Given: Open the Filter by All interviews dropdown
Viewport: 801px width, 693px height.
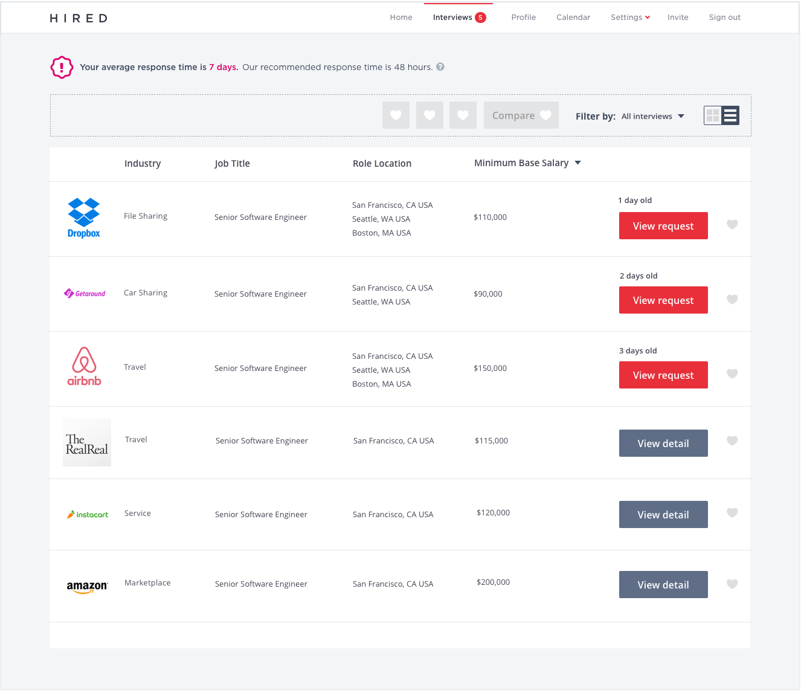Looking at the screenshot, I should (653, 116).
